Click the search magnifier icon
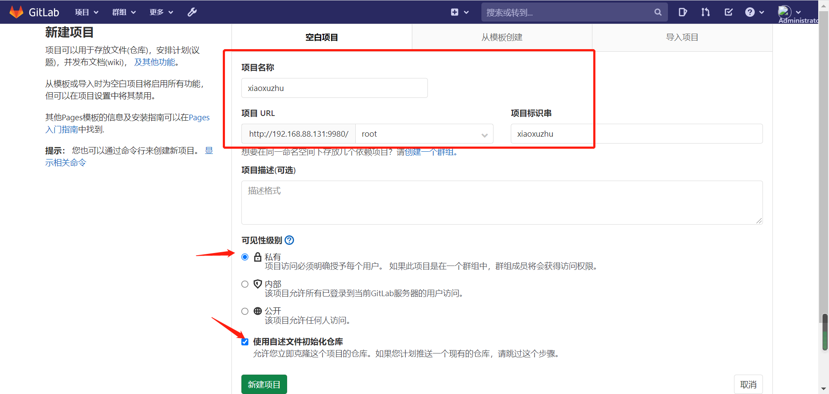The height and width of the screenshot is (394, 829). (x=658, y=12)
